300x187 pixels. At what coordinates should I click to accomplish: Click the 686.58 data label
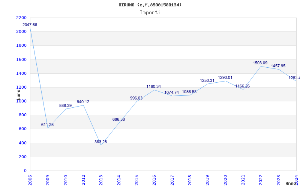click(118, 119)
